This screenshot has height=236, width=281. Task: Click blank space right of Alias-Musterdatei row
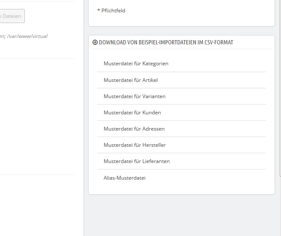pyautogui.click(x=214, y=178)
